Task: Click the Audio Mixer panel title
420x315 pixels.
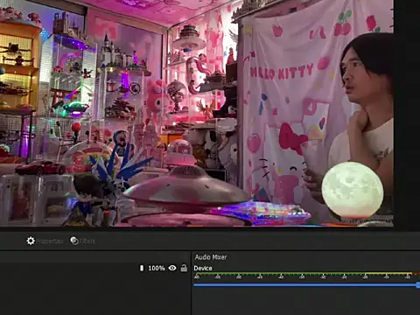Action: pos(211,257)
